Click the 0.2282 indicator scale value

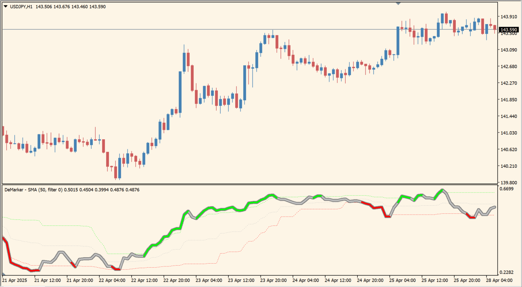pos(507,273)
